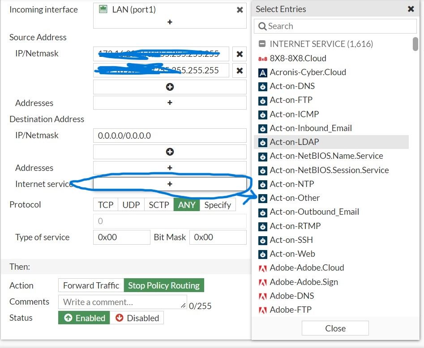Select Act-on-NTP service

(331, 184)
